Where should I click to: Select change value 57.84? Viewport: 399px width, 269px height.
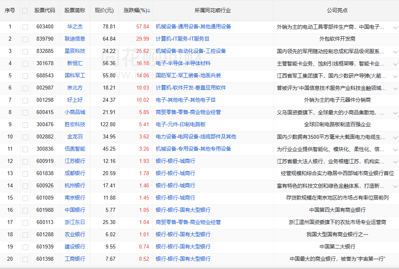(x=142, y=27)
